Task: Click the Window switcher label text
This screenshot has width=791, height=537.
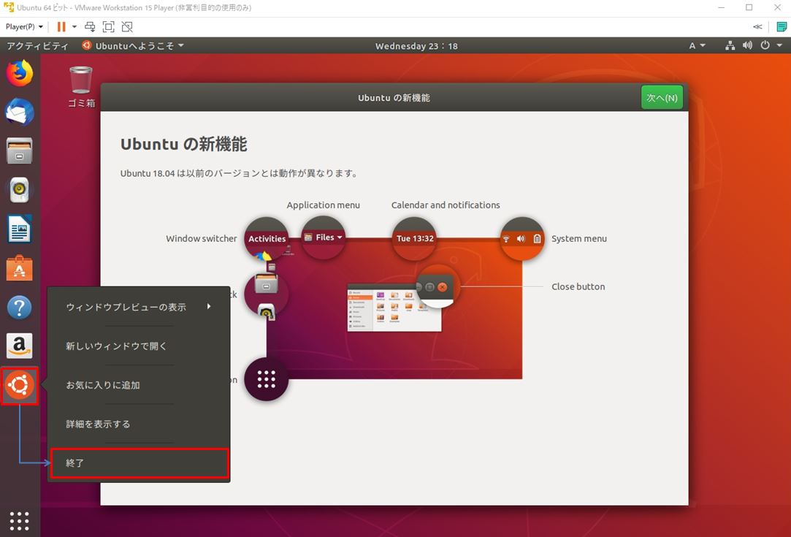Action: coord(202,239)
